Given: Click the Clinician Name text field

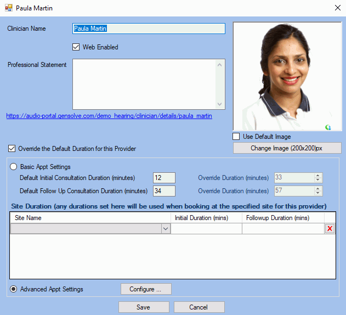Looking at the screenshot, I should point(149,29).
